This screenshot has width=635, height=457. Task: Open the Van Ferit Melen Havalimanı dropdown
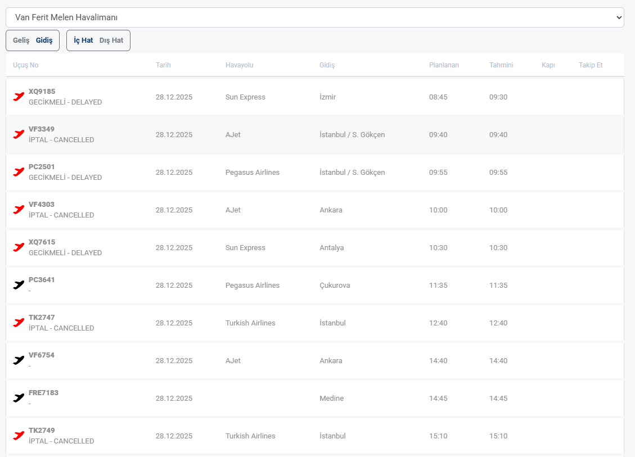click(314, 17)
